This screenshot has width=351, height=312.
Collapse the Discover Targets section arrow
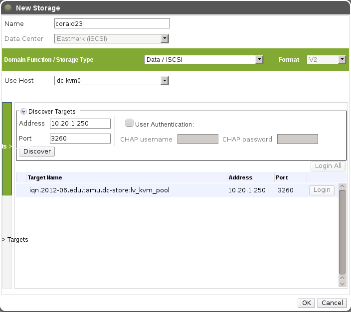click(x=23, y=112)
